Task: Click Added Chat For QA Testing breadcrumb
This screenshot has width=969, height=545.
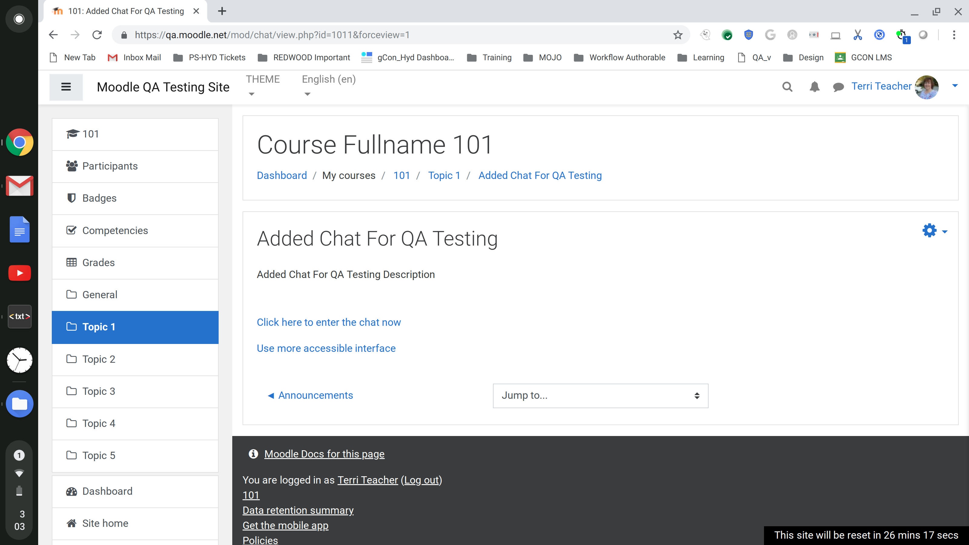Action: tap(540, 175)
